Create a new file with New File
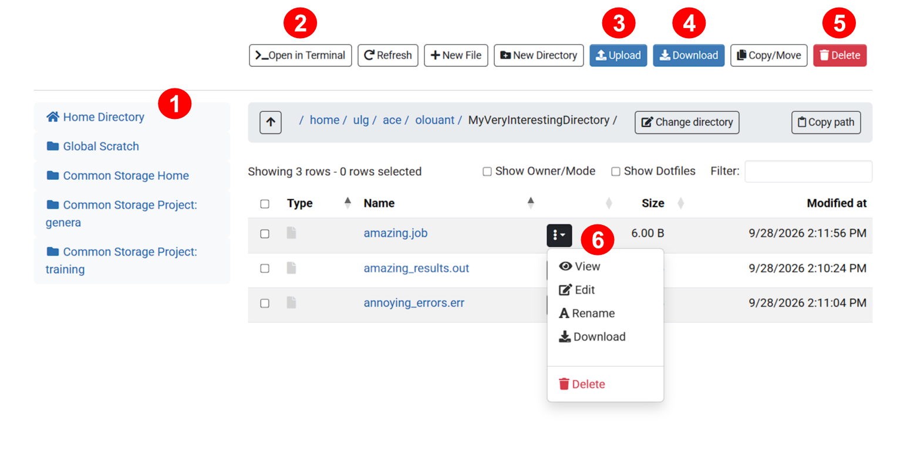907x450 pixels. click(456, 56)
